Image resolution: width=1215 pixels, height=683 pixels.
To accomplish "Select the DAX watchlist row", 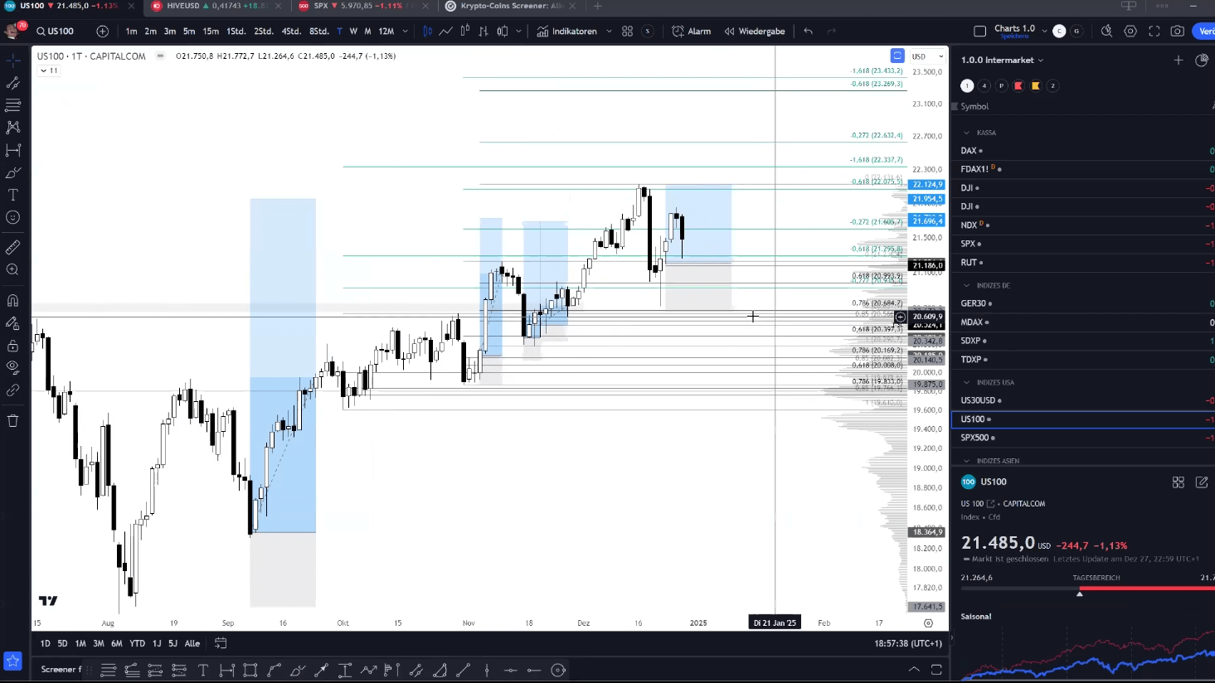I will click(1082, 151).
